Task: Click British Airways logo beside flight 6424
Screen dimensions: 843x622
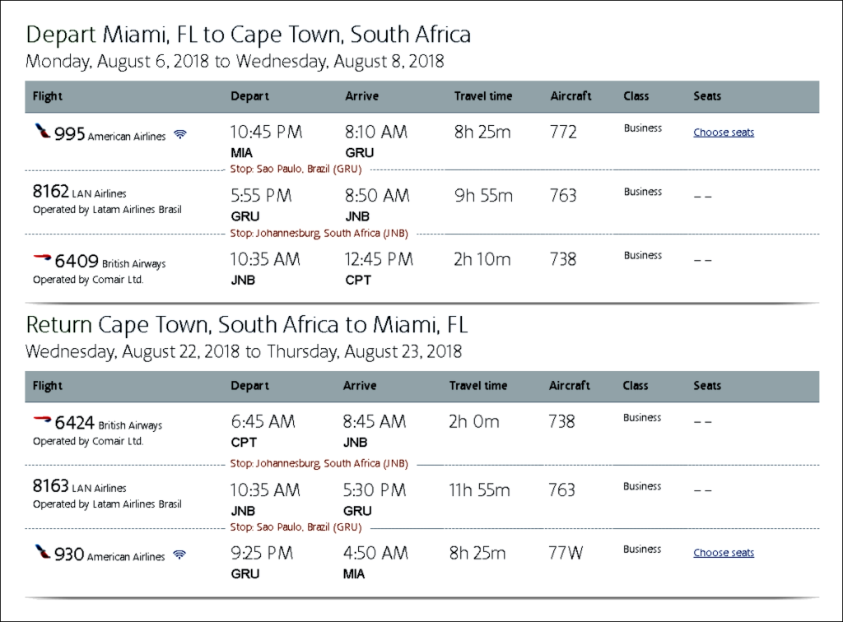Action: click(42, 420)
